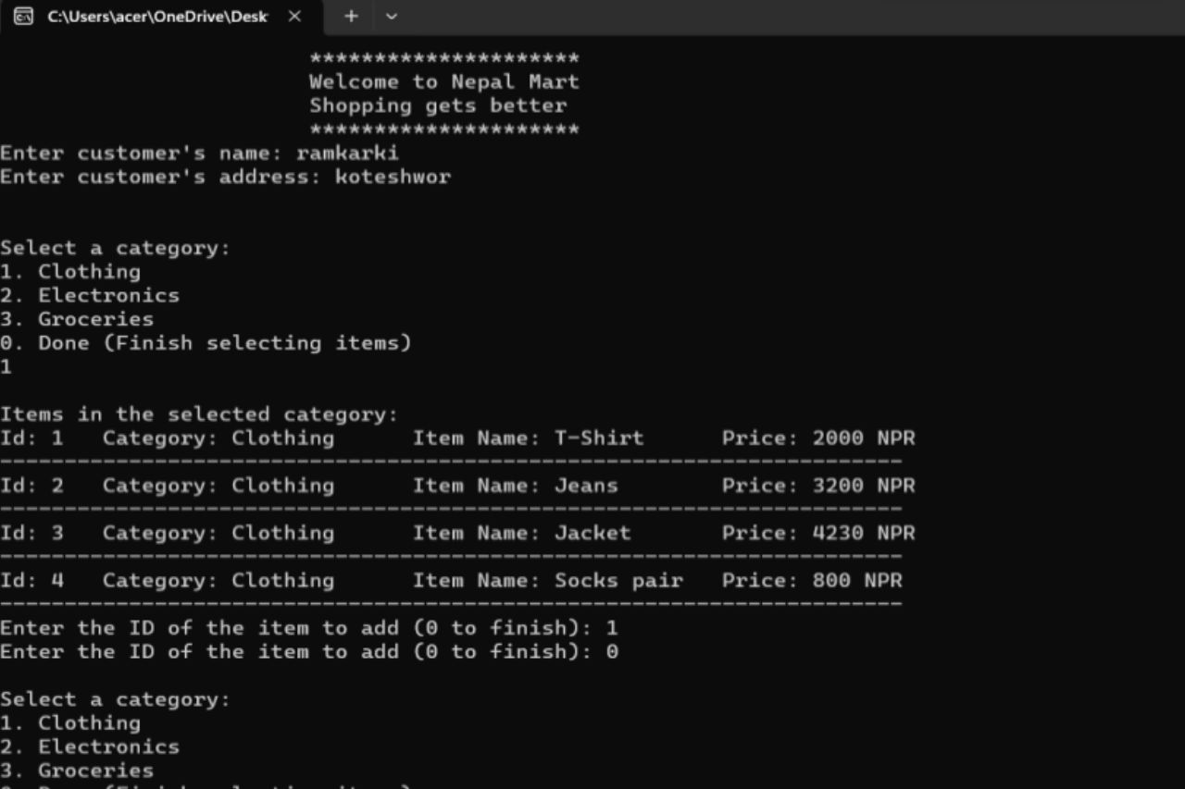Click the "Shopping gets better" tagline
Screen dimensions: 1185x789
(x=438, y=105)
